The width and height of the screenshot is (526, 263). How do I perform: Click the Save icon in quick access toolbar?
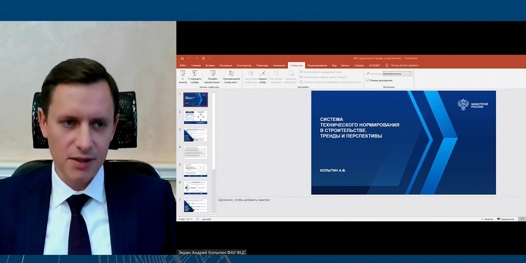point(182,58)
